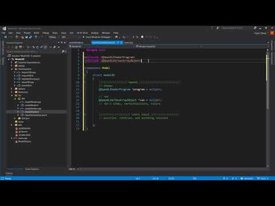The height and width of the screenshot is (206, 275).
Task: Click the Solution Explorer properties wrench icon
Action: [x=54, y=47]
